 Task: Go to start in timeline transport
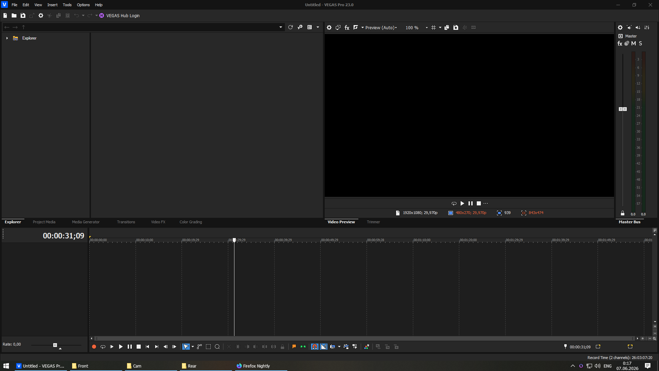click(x=148, y=347)
